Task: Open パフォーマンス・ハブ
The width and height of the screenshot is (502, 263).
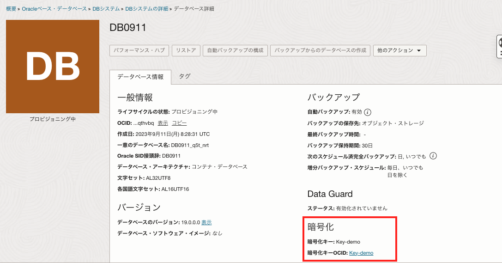Action: (x=139, y=50)
